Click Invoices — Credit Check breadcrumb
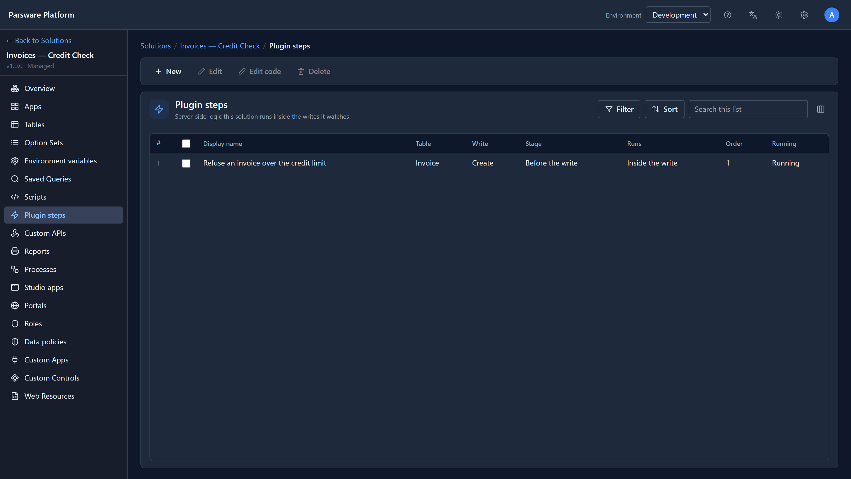The image size is (851, 479). tap(220, 46)
